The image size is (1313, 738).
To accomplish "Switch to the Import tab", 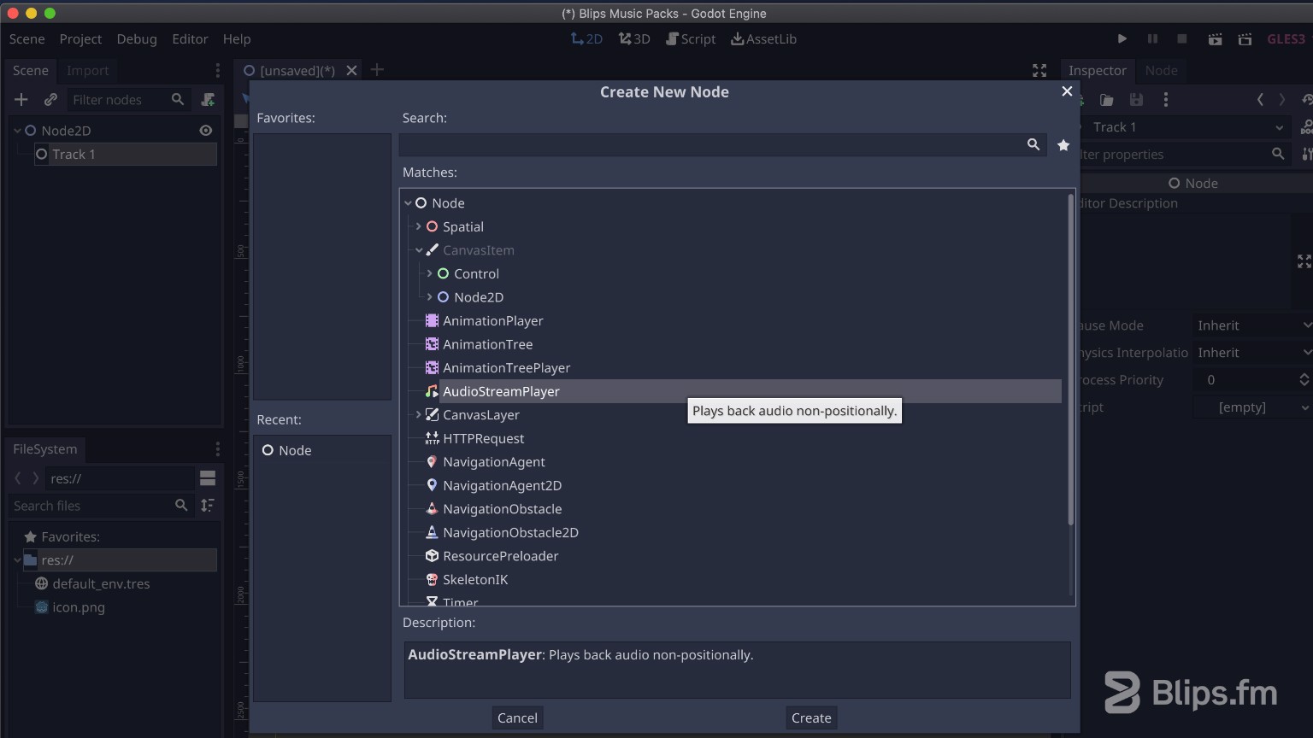I will [88, 71].
